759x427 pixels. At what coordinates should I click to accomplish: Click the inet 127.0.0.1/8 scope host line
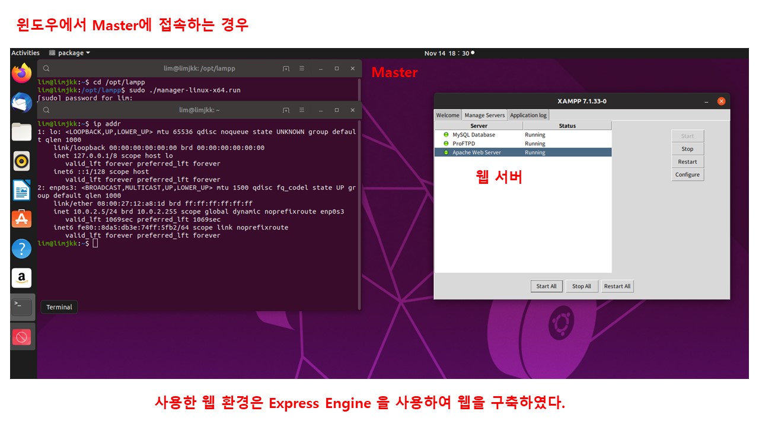(113, 155)
